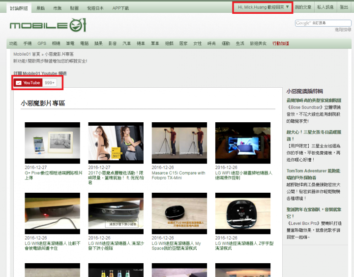
Task: Click the 2017小惡魔桌曆贈送活動 video title
Action: coord(116,177)
